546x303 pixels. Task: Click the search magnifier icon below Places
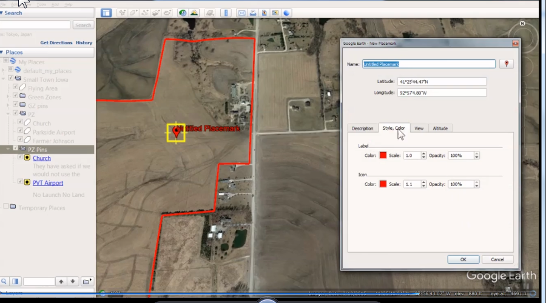click(x=4, y=281)
